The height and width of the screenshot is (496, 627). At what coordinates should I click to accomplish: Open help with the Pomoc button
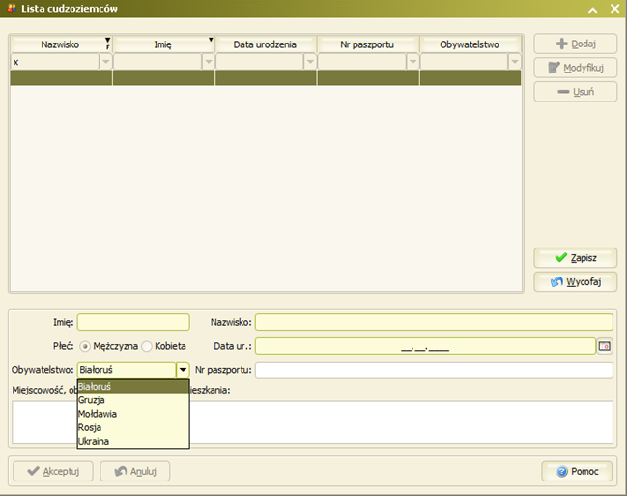pos(577,471)
